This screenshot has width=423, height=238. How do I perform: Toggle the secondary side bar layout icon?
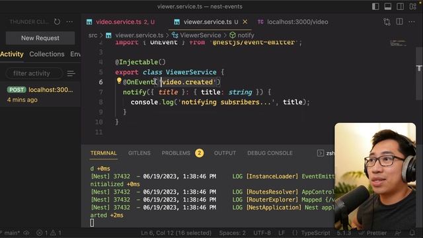click(401, 7)
